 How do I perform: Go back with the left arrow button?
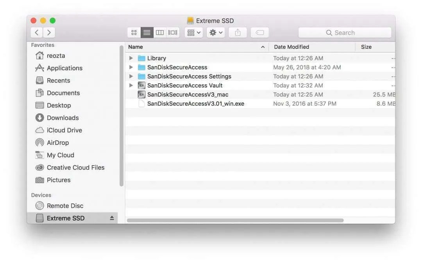click(x=37, y=32)
